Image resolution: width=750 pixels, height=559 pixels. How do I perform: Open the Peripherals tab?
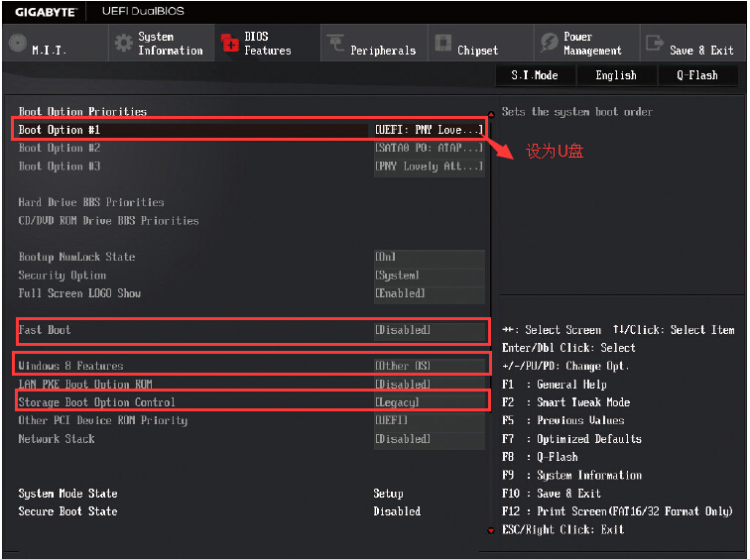pos(374,43)
